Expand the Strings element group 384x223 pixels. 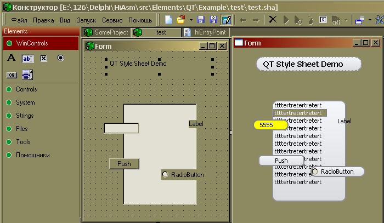(x=25, y=116)
